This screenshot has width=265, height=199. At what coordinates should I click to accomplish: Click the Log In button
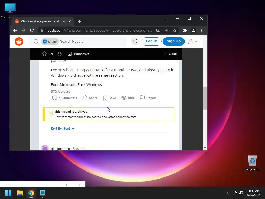(x=152, y=41)
